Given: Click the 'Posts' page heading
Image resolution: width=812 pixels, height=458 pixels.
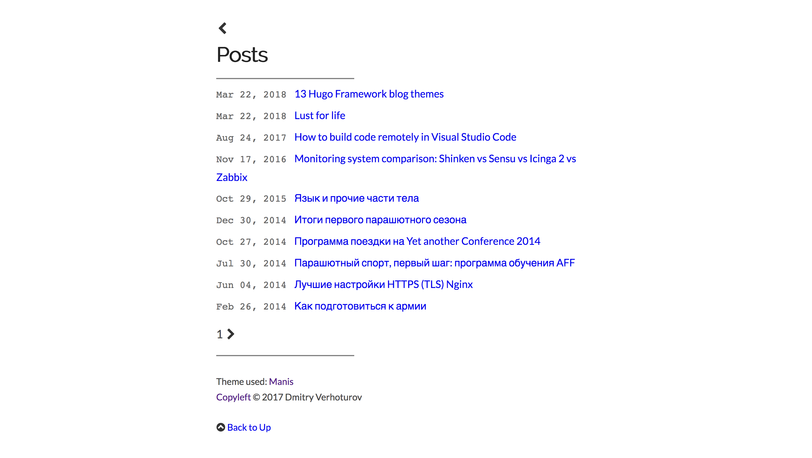Looking at the screenshot, I should point(242,55).
